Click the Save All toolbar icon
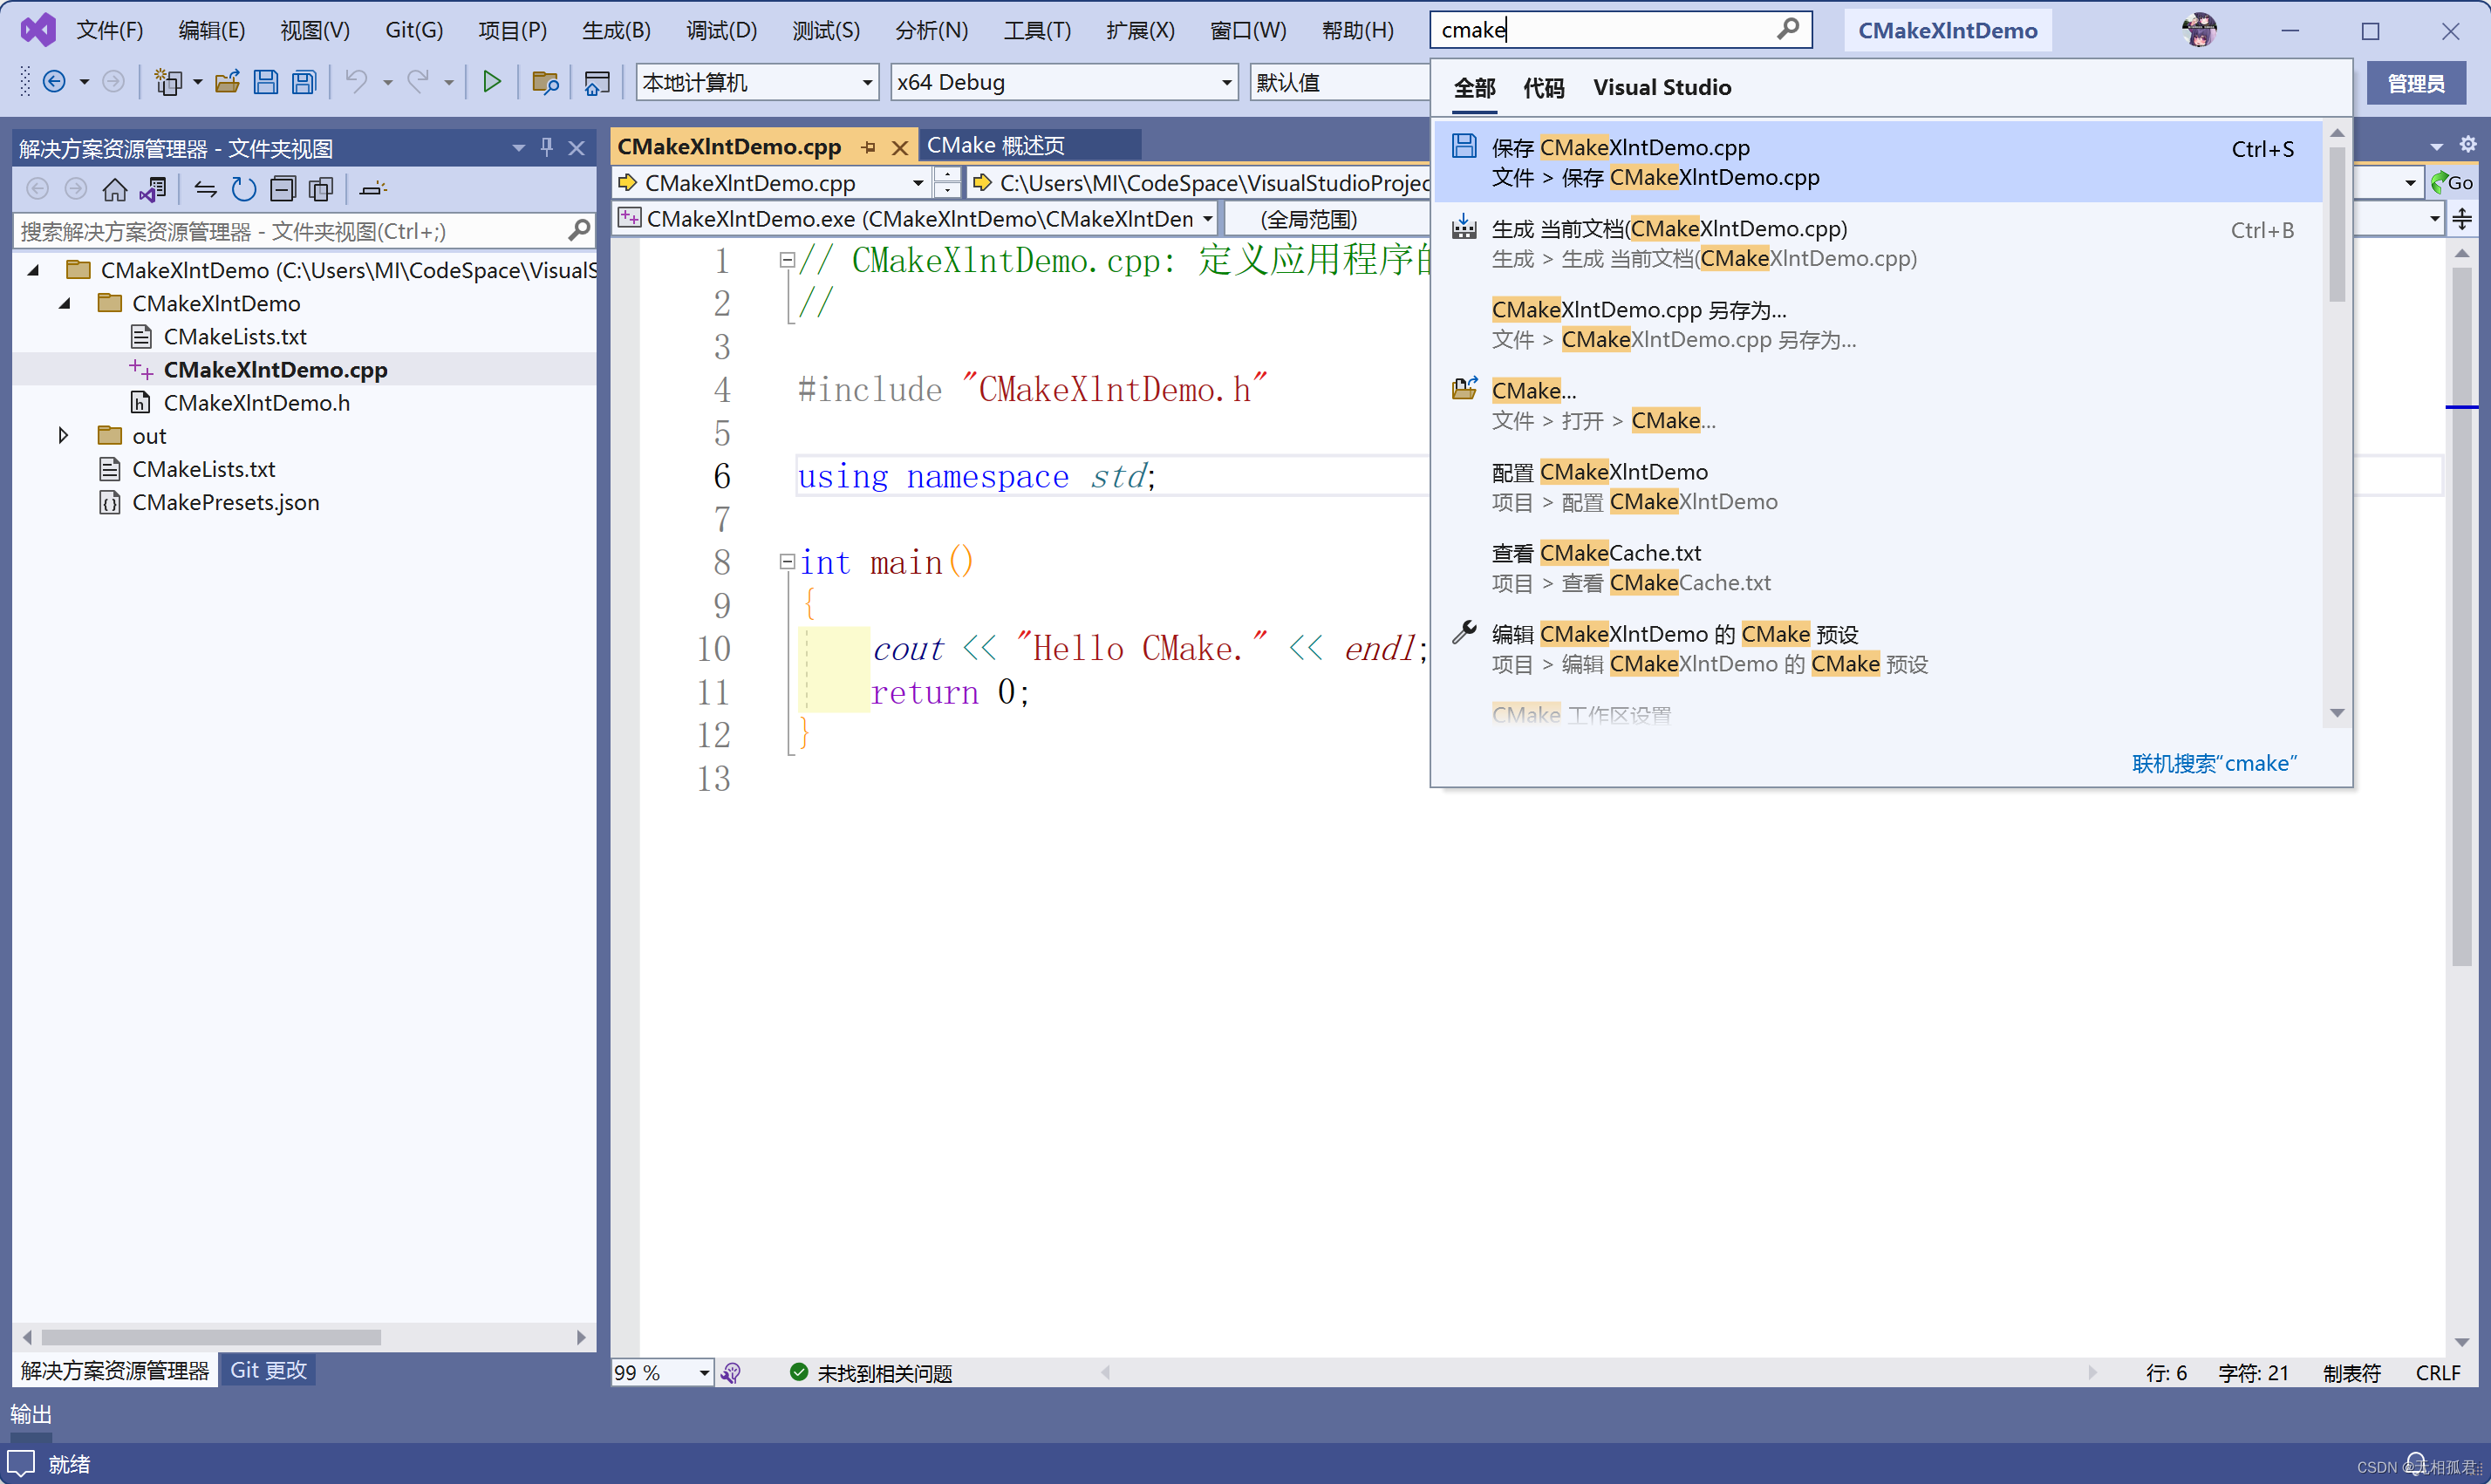 304,82
